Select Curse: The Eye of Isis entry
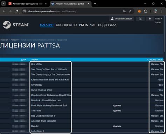The width and height of the screenshot is (166, 134). [42, 90]
